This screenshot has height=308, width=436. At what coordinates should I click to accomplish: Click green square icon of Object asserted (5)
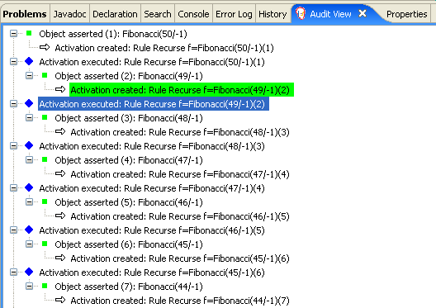coord(45,201)
